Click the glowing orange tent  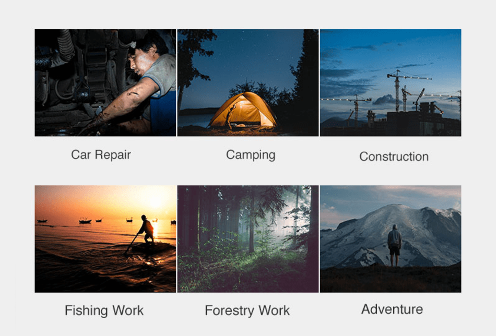click(243, 111)
